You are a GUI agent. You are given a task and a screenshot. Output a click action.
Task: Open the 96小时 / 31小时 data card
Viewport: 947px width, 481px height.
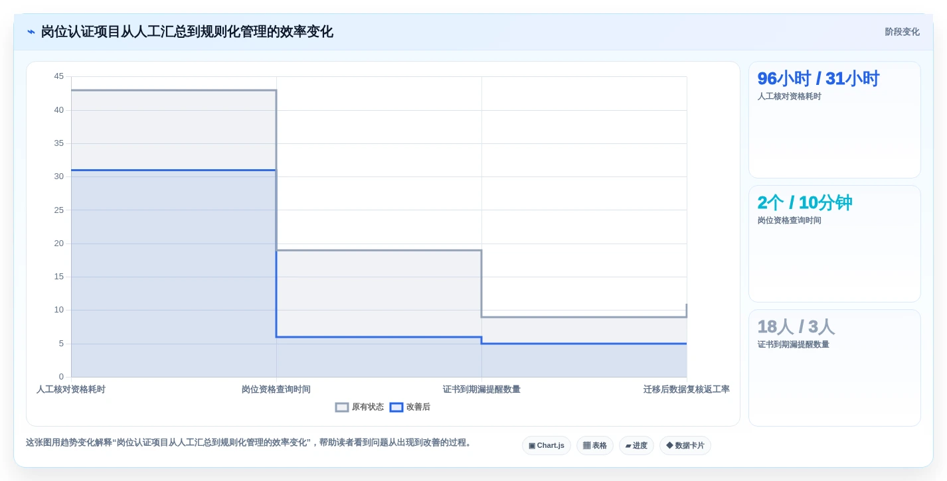pos(835,120)
